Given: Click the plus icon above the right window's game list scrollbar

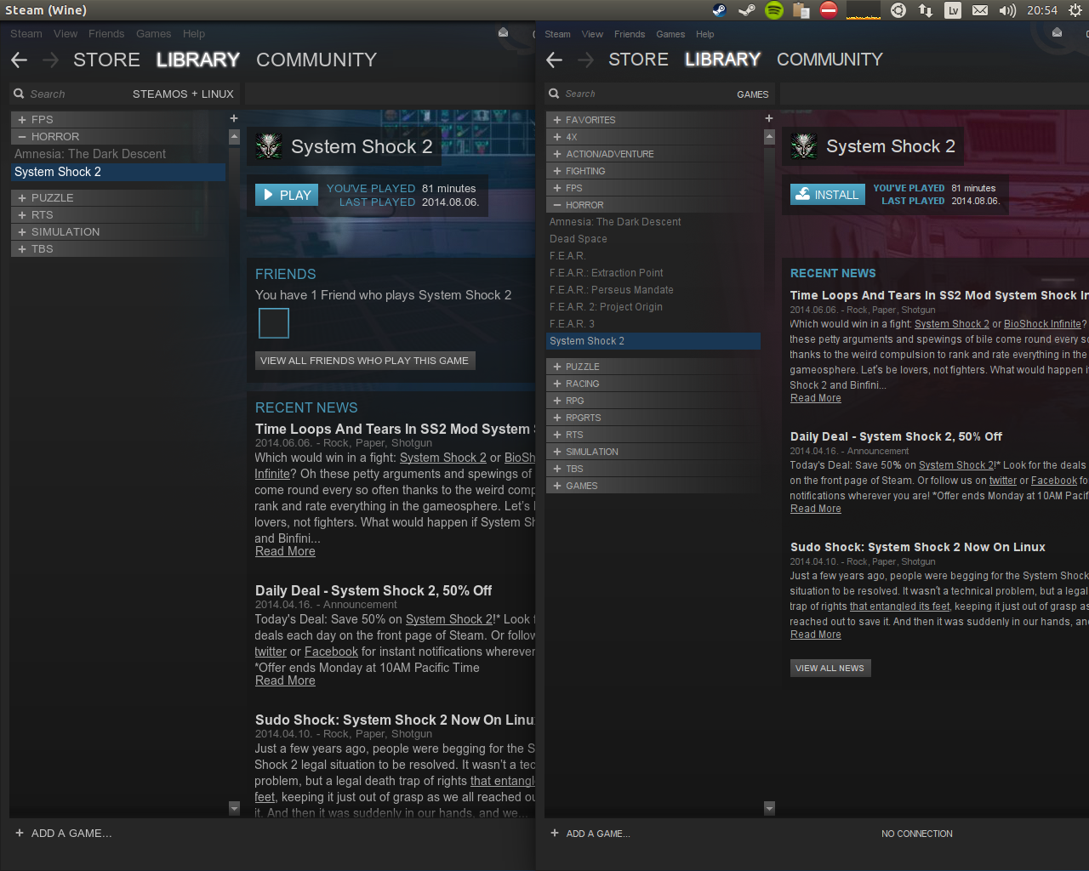Looking at the screenshot, I should click(769, 118).
